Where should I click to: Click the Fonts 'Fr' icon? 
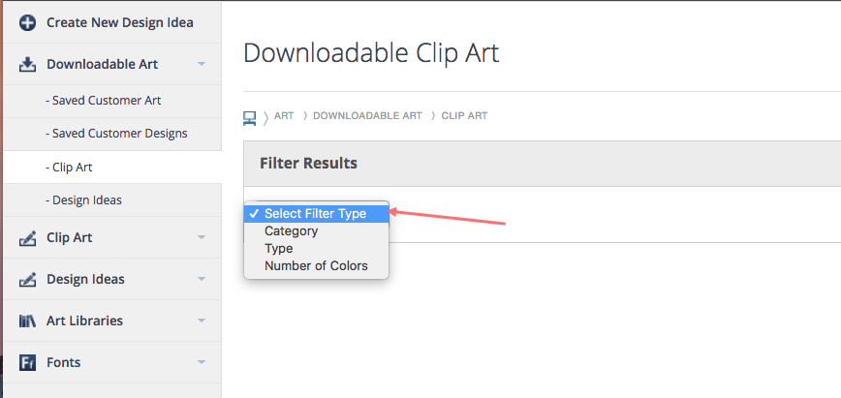tap(27, 362)
